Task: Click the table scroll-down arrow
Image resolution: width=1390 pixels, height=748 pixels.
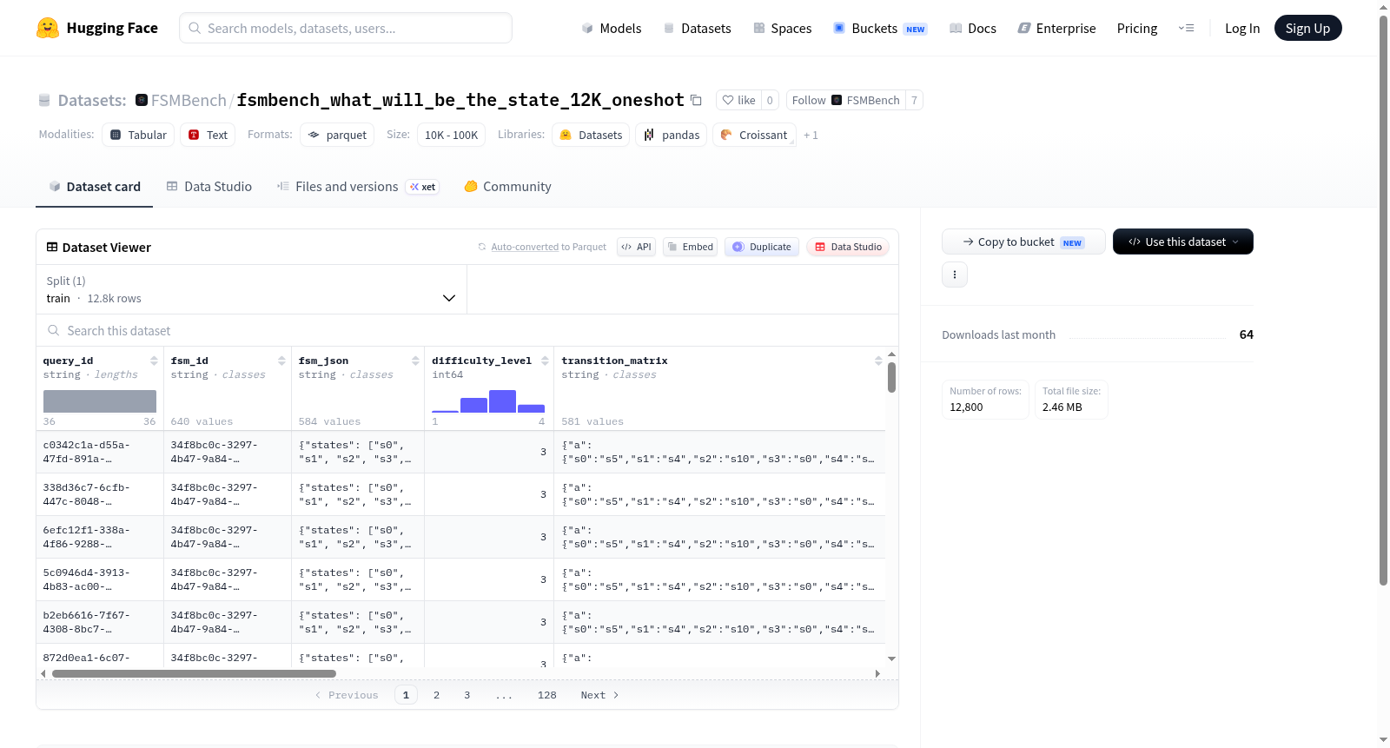Action: tap(891, 659)
